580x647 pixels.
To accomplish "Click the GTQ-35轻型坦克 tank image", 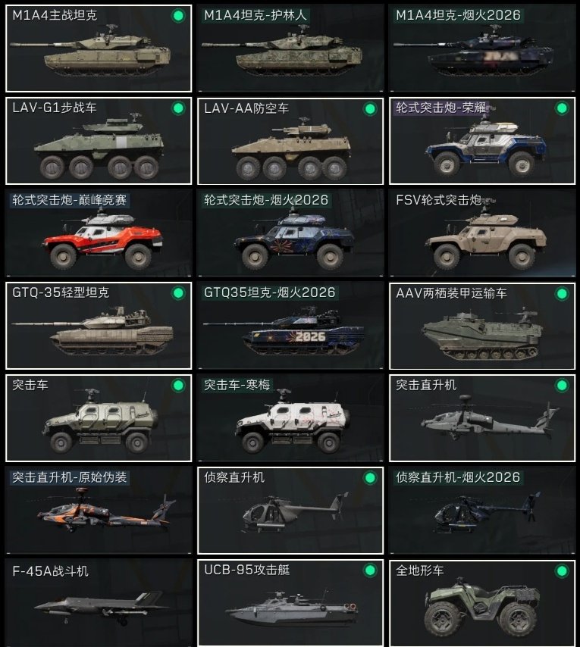I will coord(93,331).
